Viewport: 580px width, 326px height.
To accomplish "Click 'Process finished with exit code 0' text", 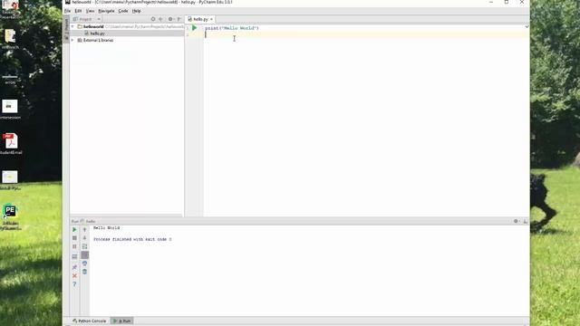I will 132,239.
